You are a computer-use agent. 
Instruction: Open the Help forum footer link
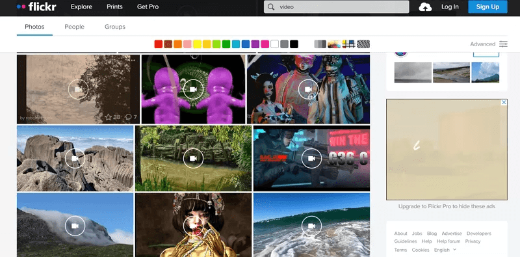point(448,241)
